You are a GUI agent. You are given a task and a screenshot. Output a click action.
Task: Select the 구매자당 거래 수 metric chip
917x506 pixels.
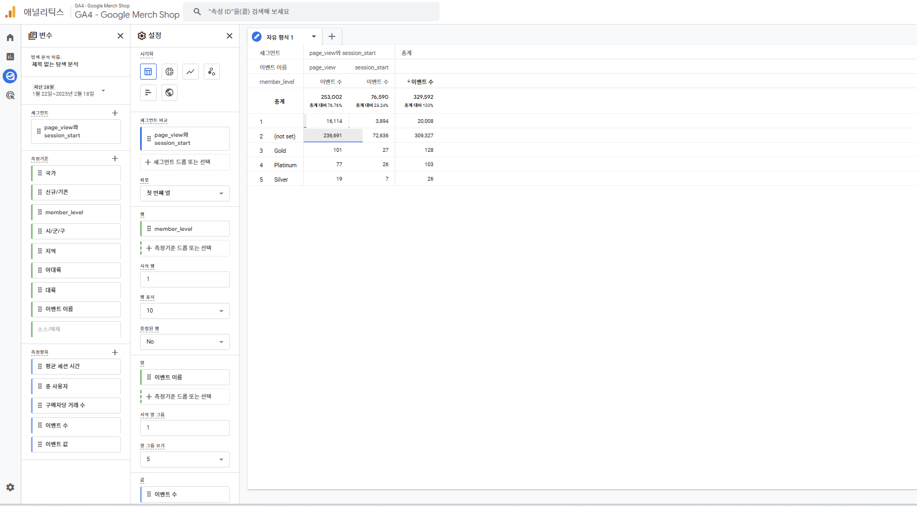coord(76,406)
